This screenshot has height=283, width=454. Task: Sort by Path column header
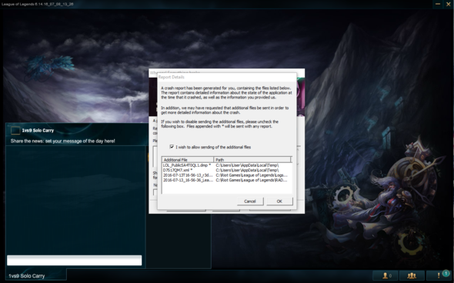point(252,160)
